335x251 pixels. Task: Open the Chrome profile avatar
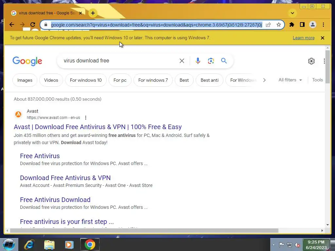coord(312,25)
